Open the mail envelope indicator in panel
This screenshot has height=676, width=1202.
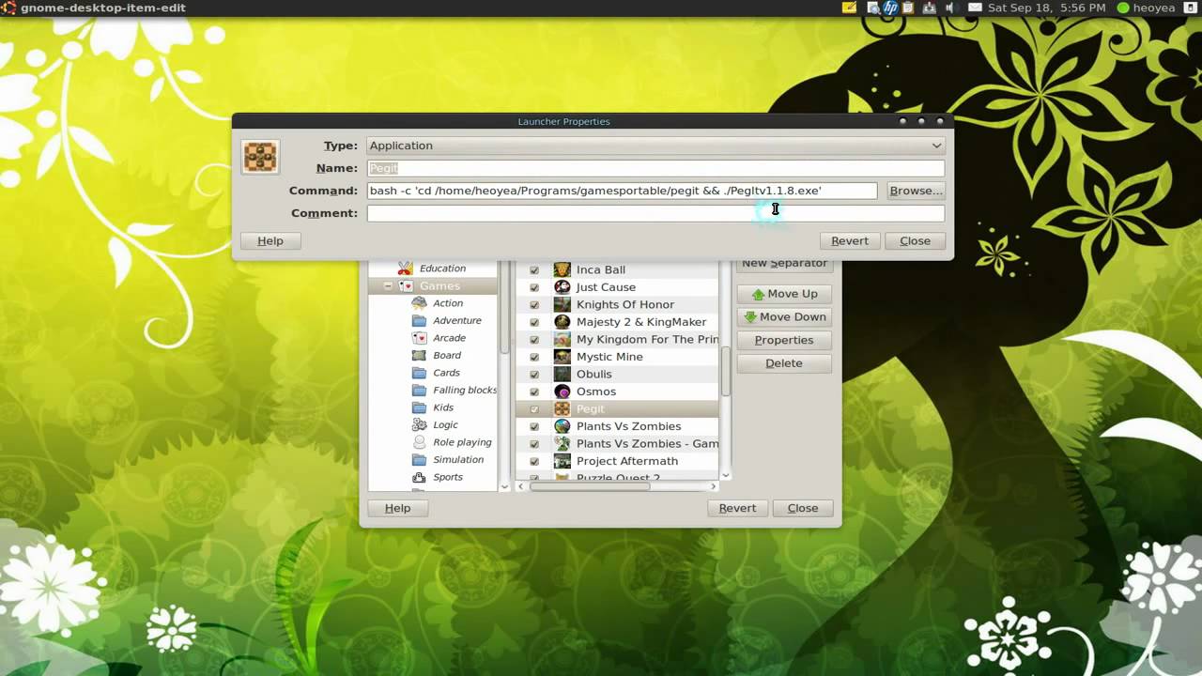tap(975, 8)
